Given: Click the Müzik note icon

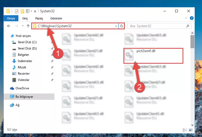Looking at the screenshot, I should pyautogui.click(x=14, y=67).
